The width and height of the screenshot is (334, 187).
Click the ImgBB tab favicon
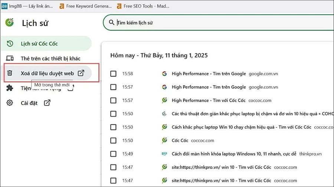pyautogui.click(x=4, y=6)
